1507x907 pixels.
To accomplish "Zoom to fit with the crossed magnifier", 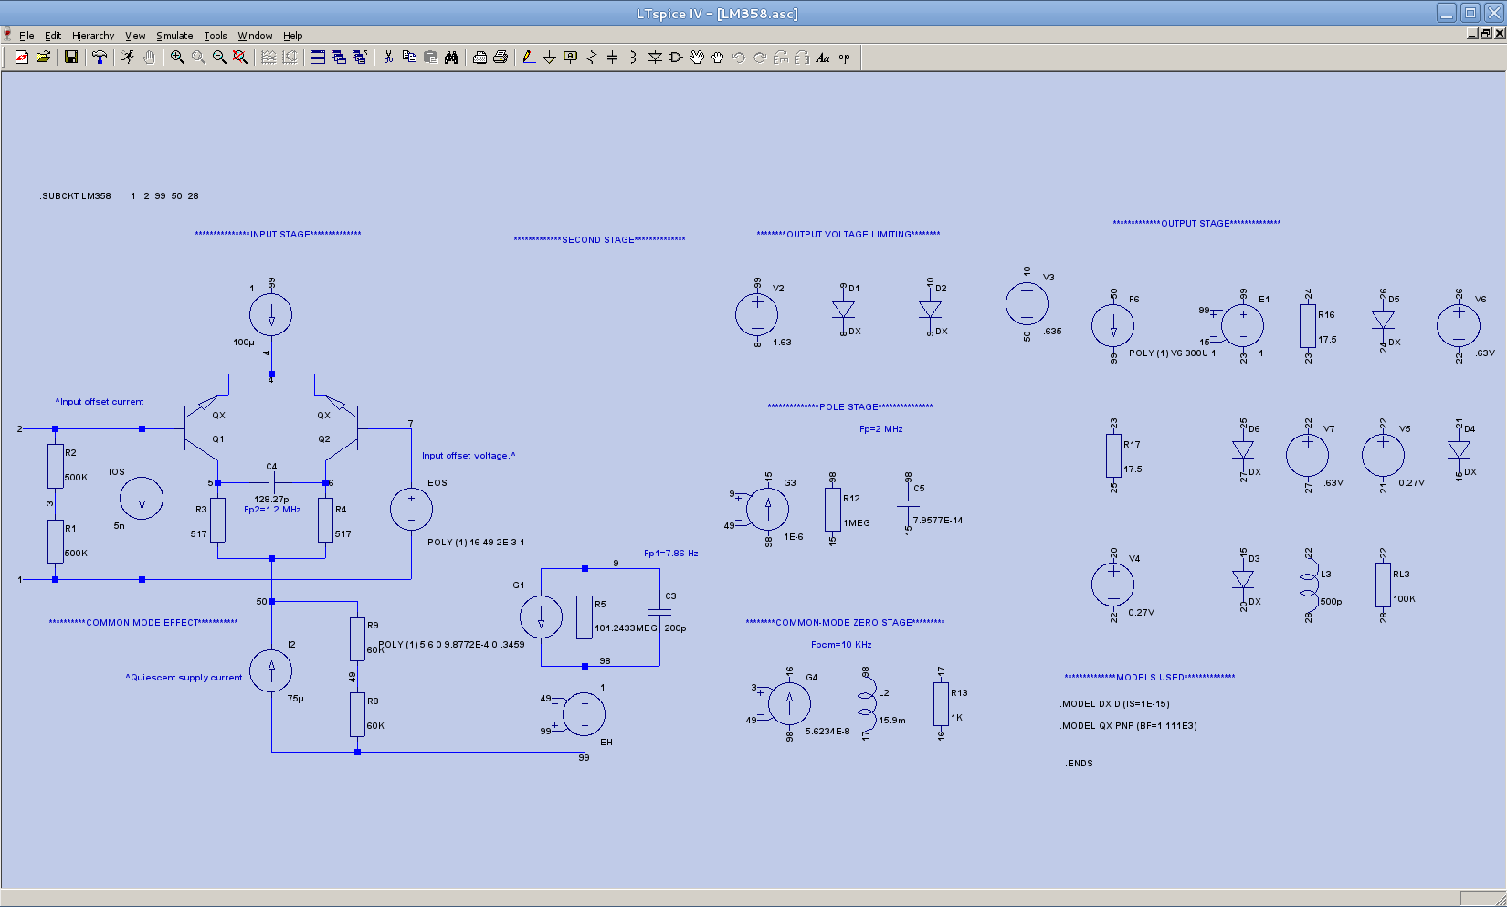I will 240,58.
